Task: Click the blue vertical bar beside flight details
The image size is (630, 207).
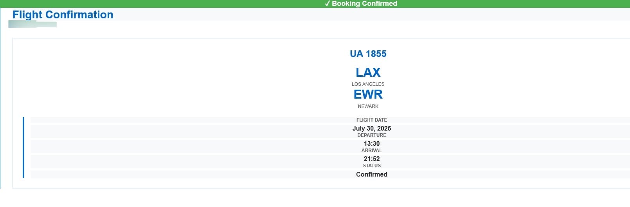Action: (23, 147)
